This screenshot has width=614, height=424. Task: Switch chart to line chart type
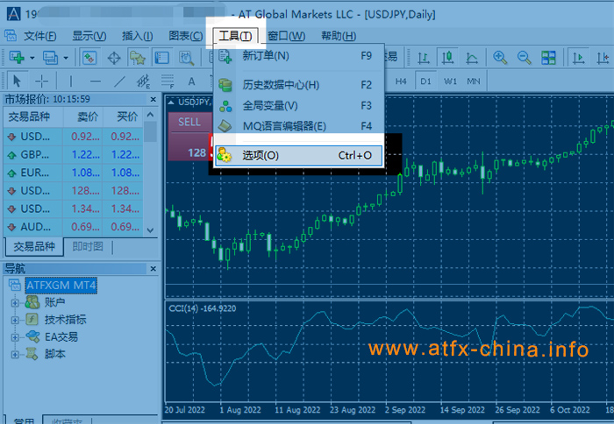coord(472,58)
